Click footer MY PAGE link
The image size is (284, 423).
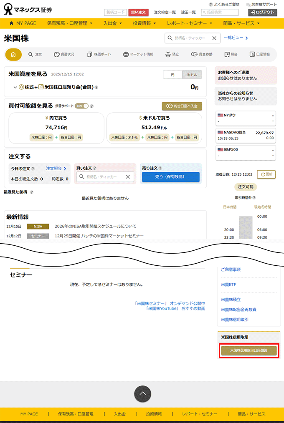pyautogui.click(x=29, y=414)
